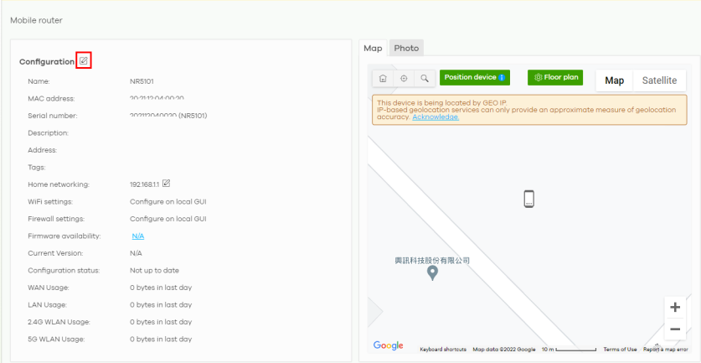Zoom in on the map
Screen dimensions: 701x363
675,307
